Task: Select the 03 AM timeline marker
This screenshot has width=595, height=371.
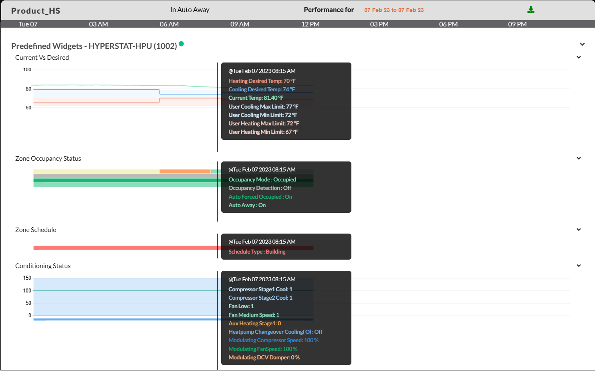Action: [x=99, y=24]
